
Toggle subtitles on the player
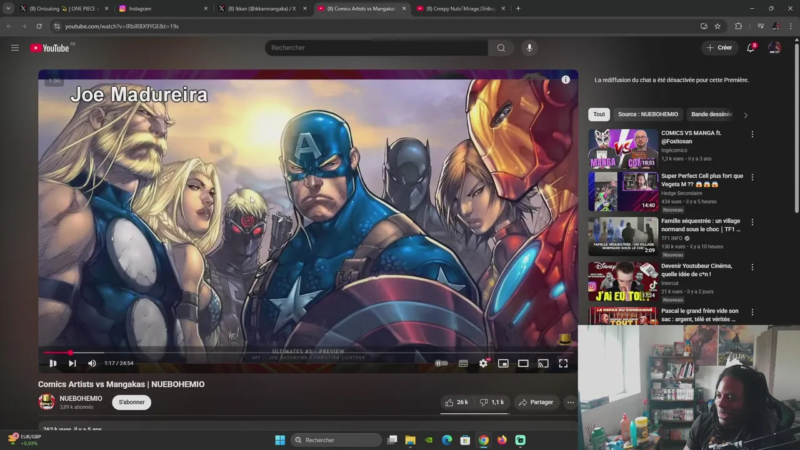pyautogui.click(x=463, y=363)
